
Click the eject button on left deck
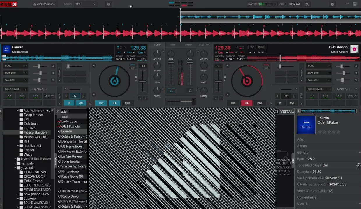(x=94, y=66)
